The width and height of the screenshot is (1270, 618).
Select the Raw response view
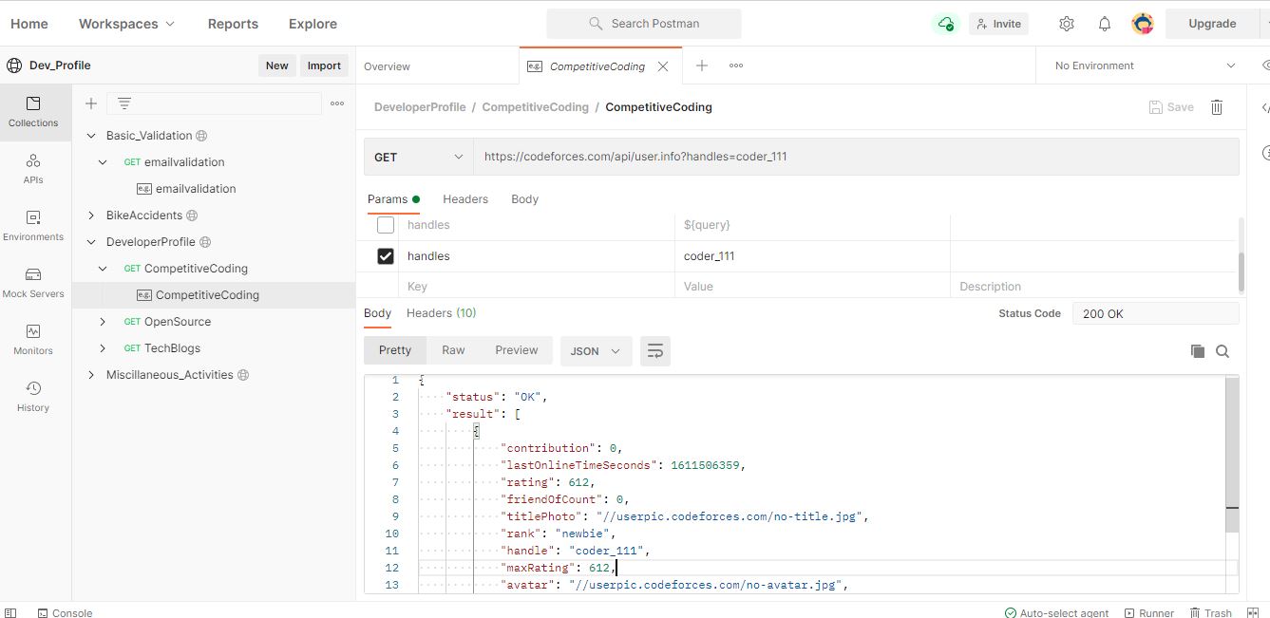[x=453, y=350]
